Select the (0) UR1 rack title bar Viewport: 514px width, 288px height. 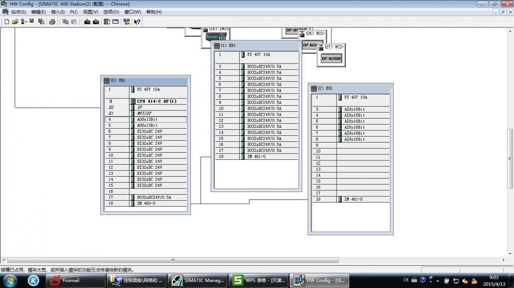click(145, 81)
